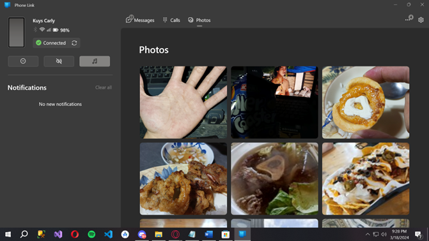429x241 pixels.
Task: Click the No new notifications text
Action: tap(60, 104)
